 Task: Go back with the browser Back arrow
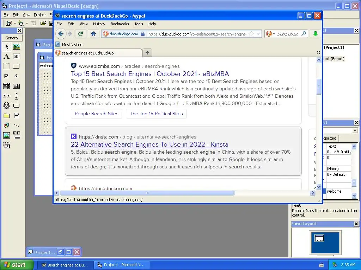click(x=61, y=34)
